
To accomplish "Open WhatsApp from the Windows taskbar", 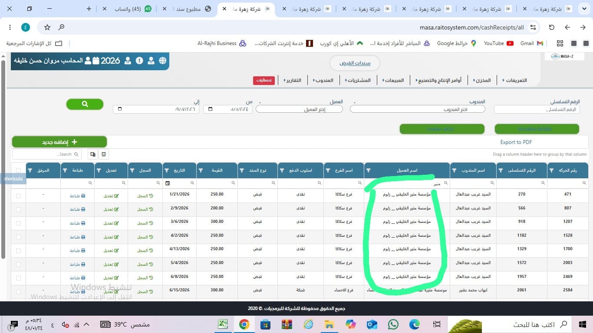I will pos(393,324).
